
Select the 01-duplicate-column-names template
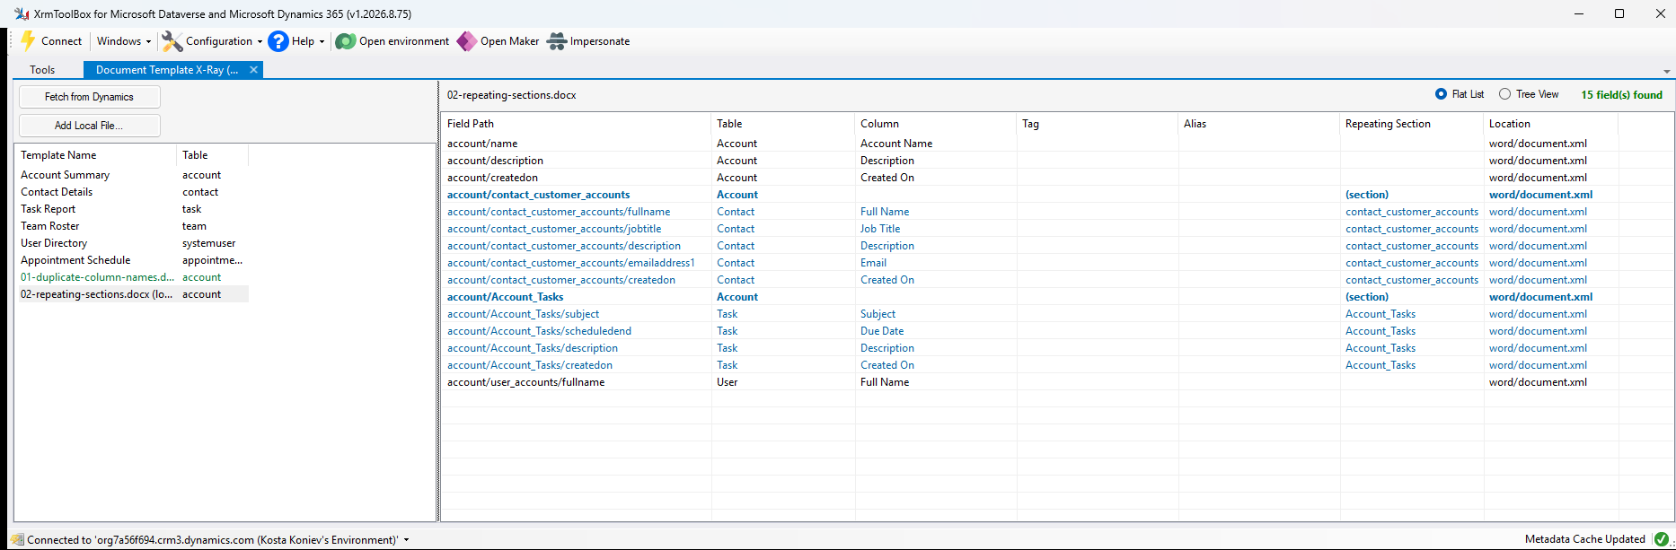(x=132, y=277)
